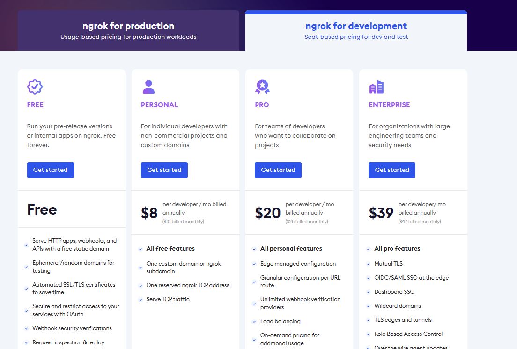This screenshot has height=349, width=517.
Task: Click the FREE plan badge check icon
Action: (x=35, y=86)
